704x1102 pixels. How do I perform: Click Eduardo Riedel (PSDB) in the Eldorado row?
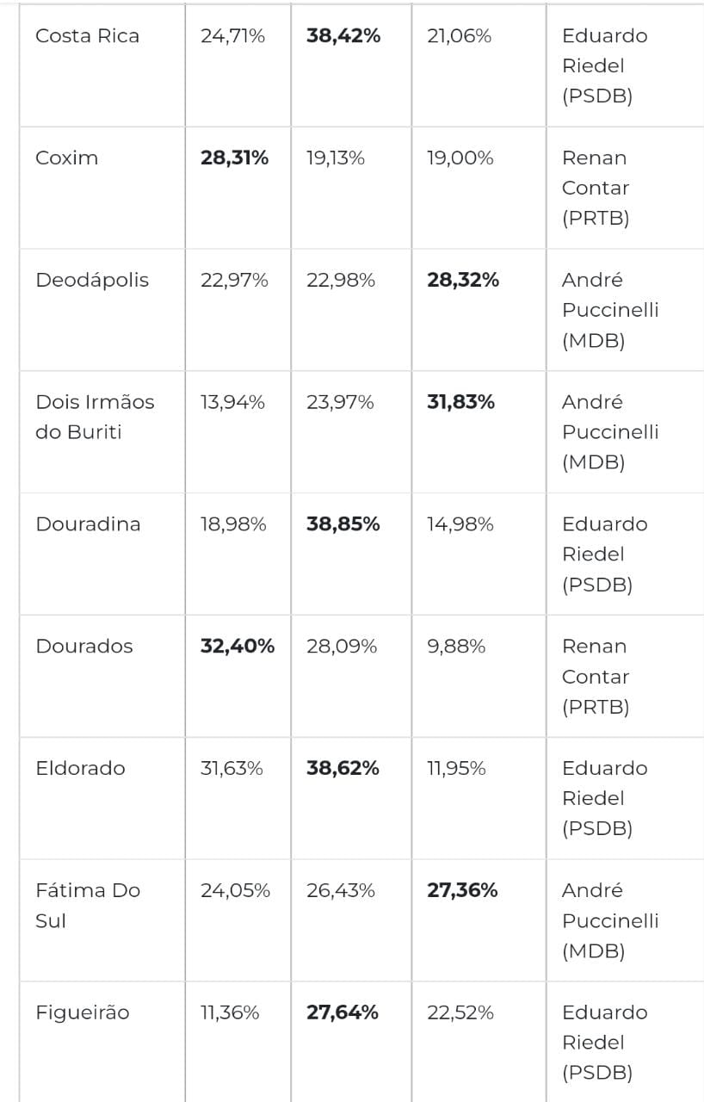pyautogui.click(x=604, y=798)
